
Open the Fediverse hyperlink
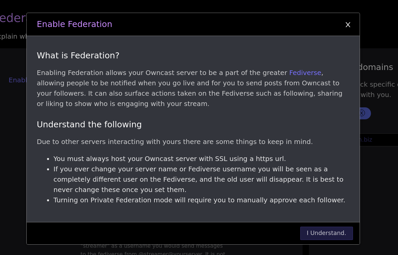[x=305, y=73]
